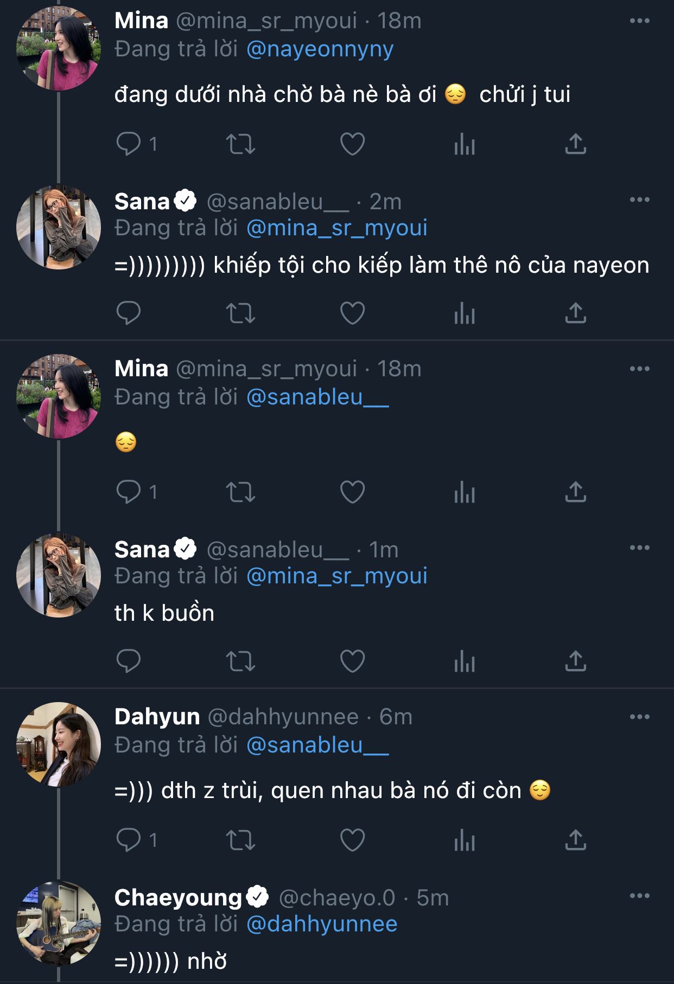Reply to Dahyun's tweet
Image resolution: width=674 pixels, height=984 pixels.
[129, 840]
